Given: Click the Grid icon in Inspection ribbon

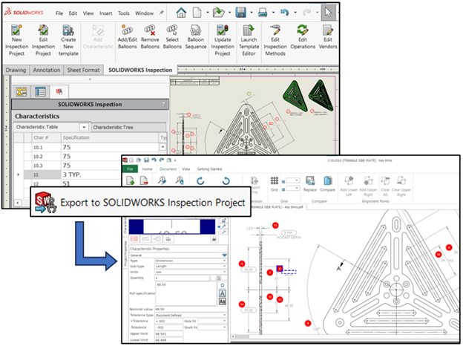Looking at the screenshot, I should [275, 183].
